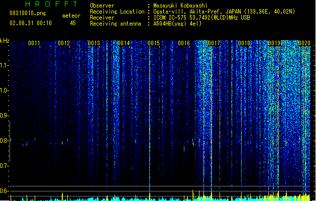Click the meteor label
The height and width of the screenshot is (201, 316).
[x=71, y=16]
